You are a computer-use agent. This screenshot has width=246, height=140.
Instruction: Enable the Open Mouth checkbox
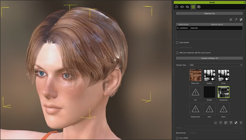177,43
